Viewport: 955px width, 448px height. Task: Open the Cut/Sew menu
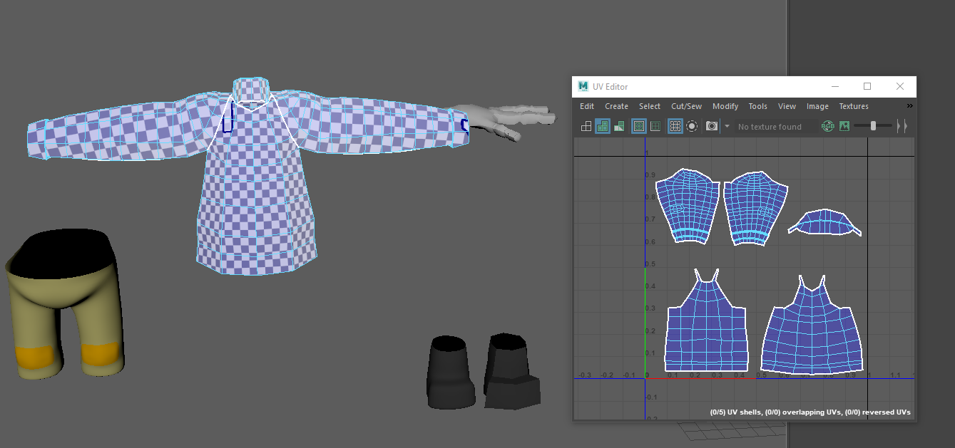685,105
